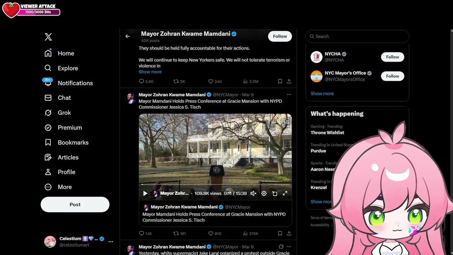Go to the Explore section

pos(61,68)
